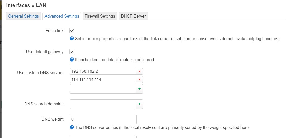Toggle the Use default gateway checkbox
The image size is (286, 138).
tap(72, 52)
